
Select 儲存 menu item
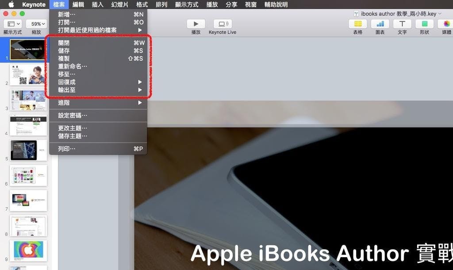[98, 50]
